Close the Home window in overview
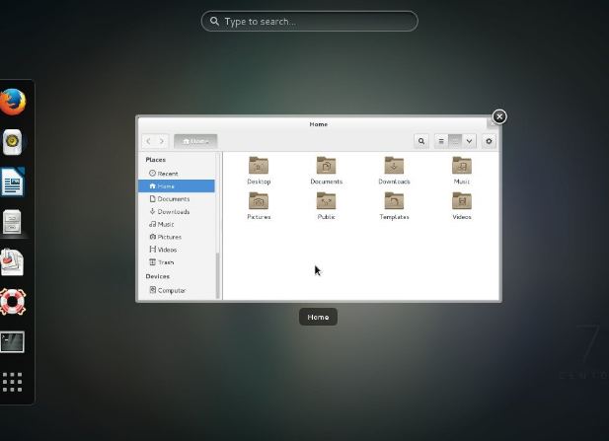 click(x=499, y=116)
